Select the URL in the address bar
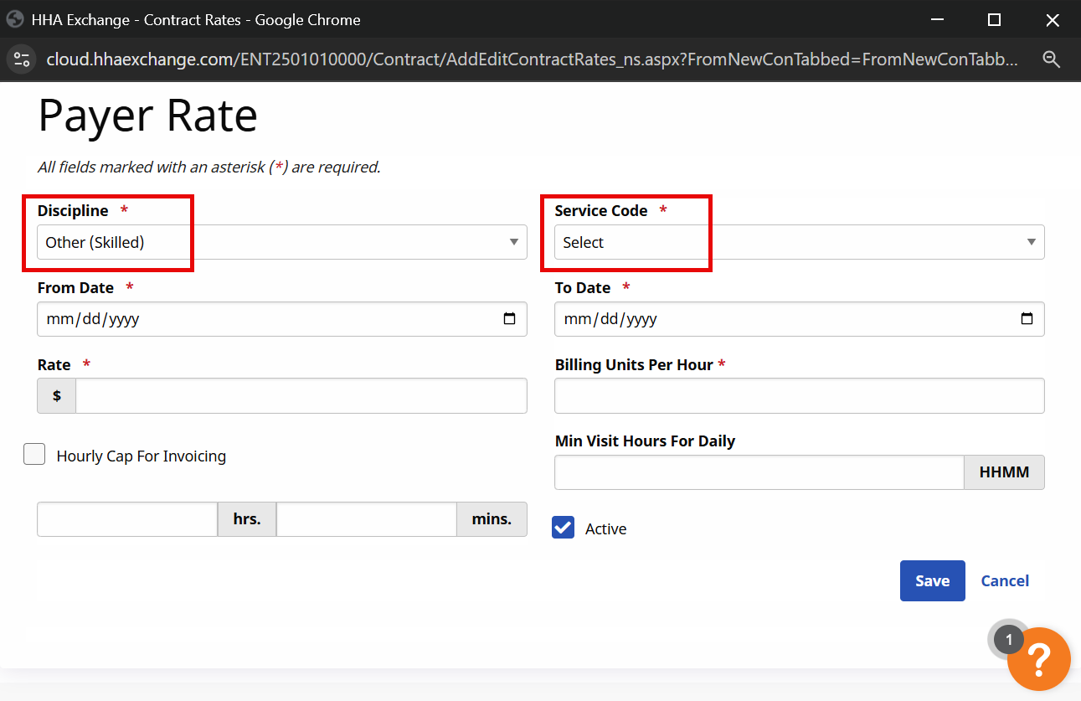This screenshot has height=701, width=1081. (532, 59)
